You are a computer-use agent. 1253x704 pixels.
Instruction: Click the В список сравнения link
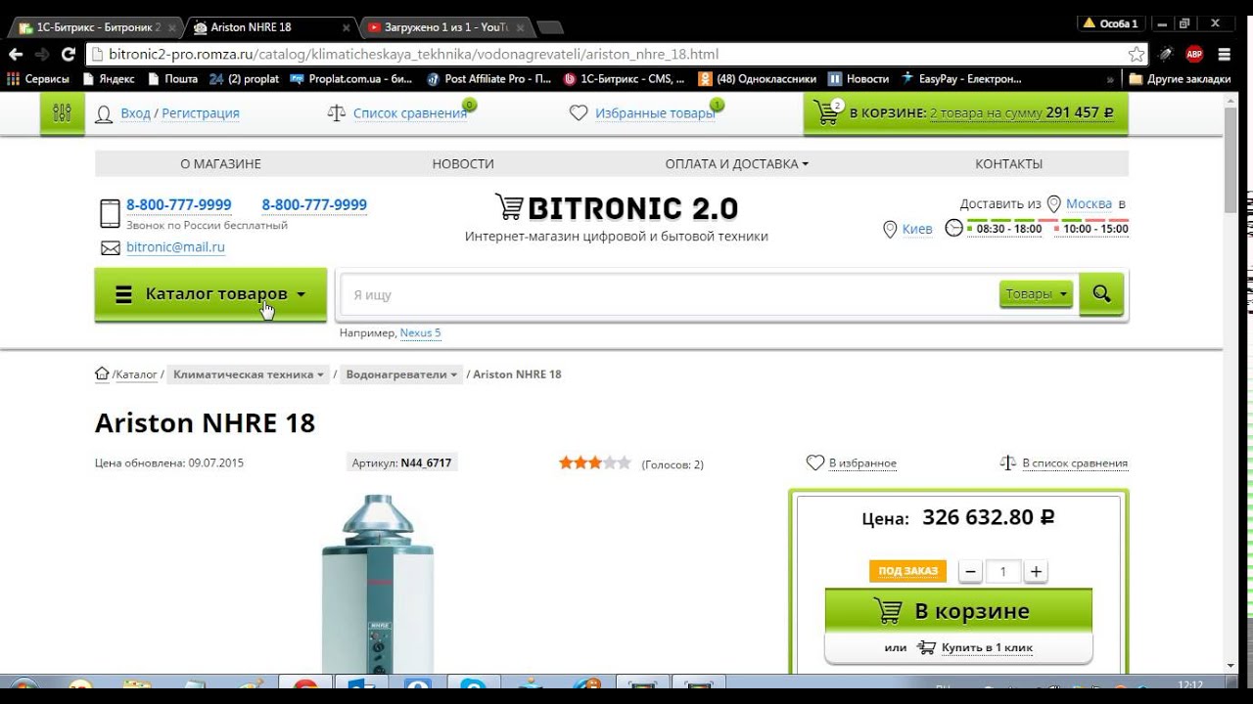1075,462
